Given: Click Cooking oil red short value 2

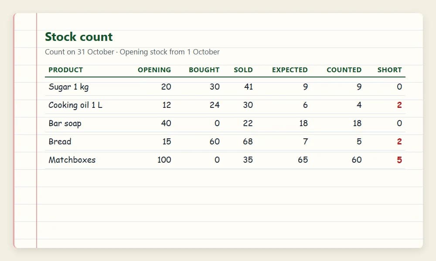Looking at the screenshot, I should tap(399, 105).
